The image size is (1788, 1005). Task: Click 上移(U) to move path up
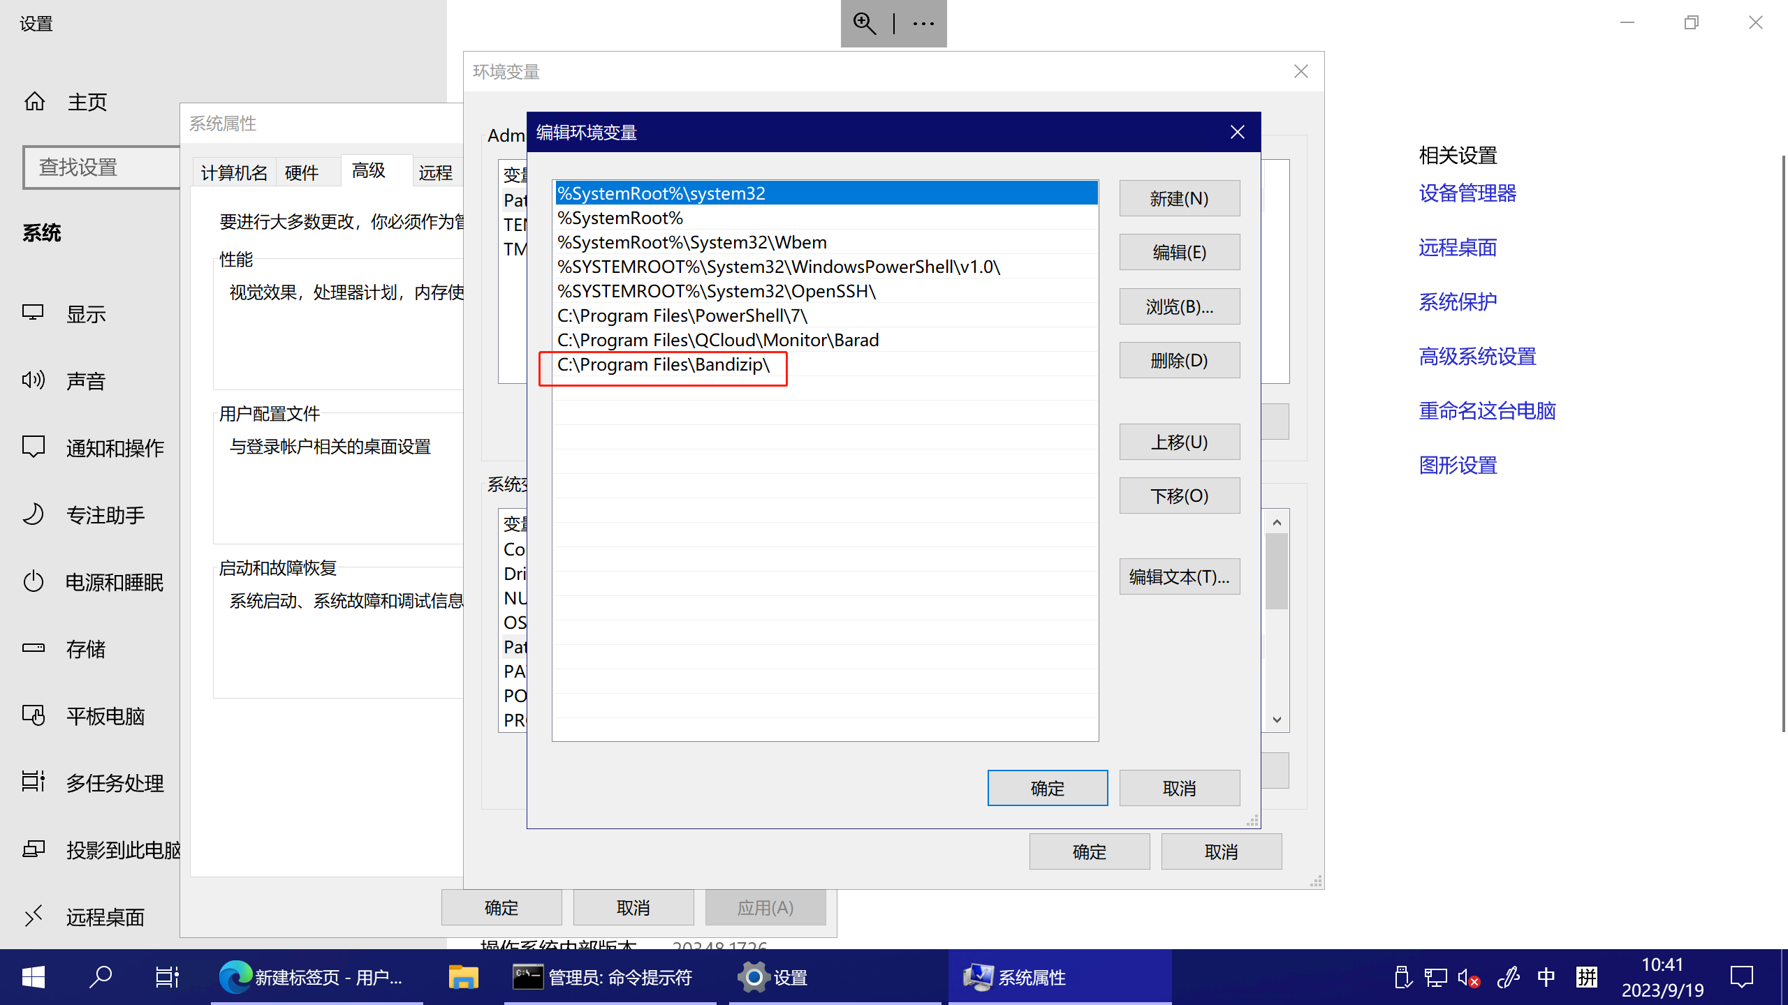click(1178, 440)
